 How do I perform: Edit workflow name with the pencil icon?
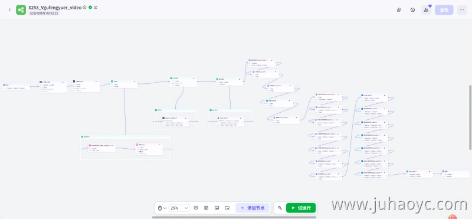point(96,7)
